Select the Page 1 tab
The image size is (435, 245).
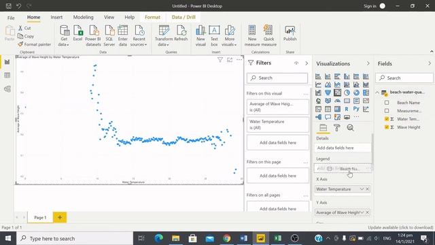tap(40, 218)
